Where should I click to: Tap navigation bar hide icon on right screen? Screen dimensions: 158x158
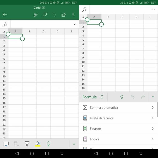pyautogui.click(x=141, y=153)
